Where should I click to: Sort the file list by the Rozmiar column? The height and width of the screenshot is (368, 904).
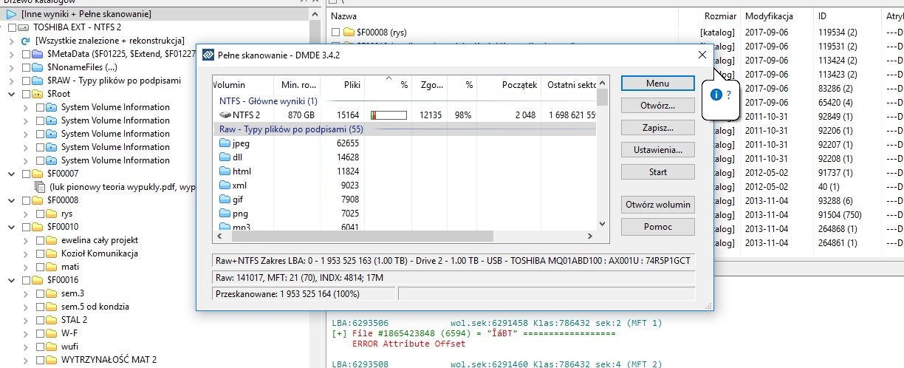pos(720,16)
